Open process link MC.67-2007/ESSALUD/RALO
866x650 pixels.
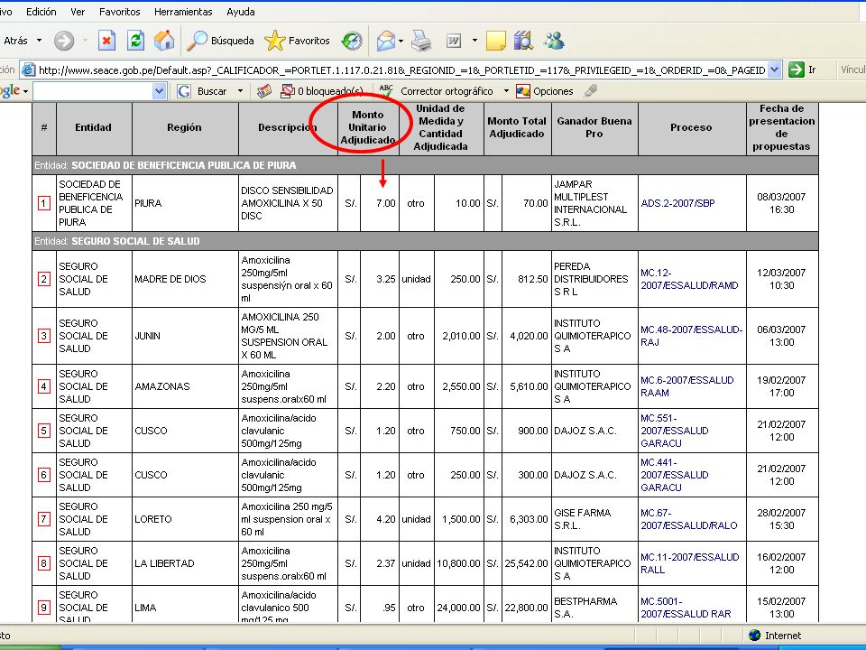(x=688, y=519)
